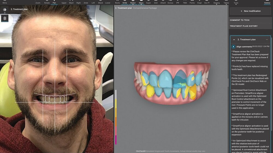Viewport: 273px width, 153px height.
Task: Toggle the Smile view off
Action: (125, 2)
